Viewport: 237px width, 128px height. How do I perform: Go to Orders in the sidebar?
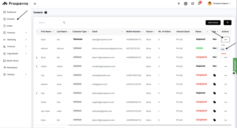(10, 26)
